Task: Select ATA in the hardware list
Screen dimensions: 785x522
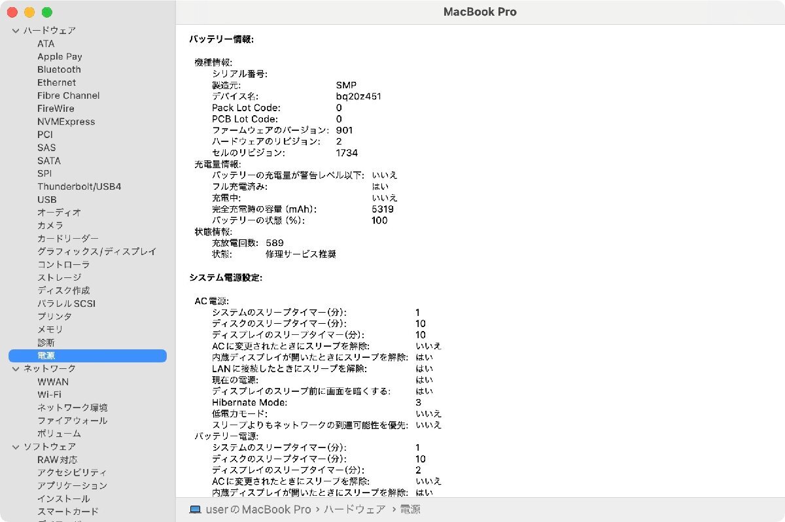Action: point(46,44)
